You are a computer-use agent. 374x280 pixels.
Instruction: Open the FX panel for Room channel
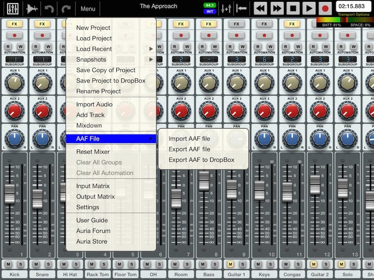181,24
